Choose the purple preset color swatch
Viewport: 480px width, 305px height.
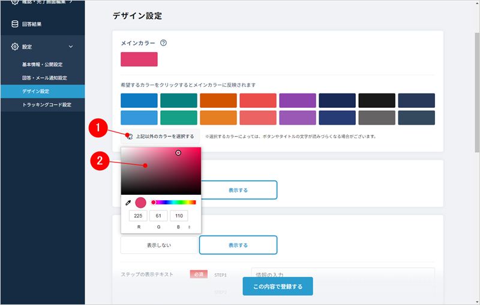tap(297, 100)
